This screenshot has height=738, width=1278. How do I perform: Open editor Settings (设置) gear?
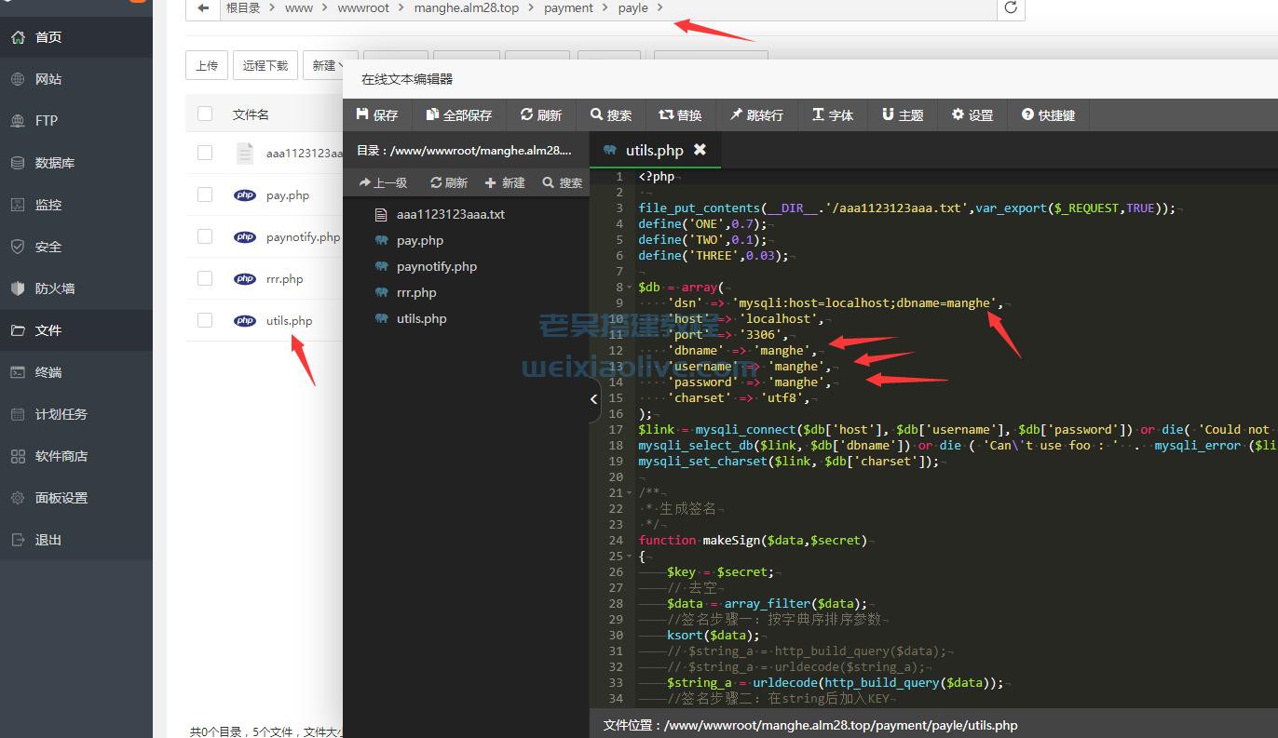[x=972, y=114]
